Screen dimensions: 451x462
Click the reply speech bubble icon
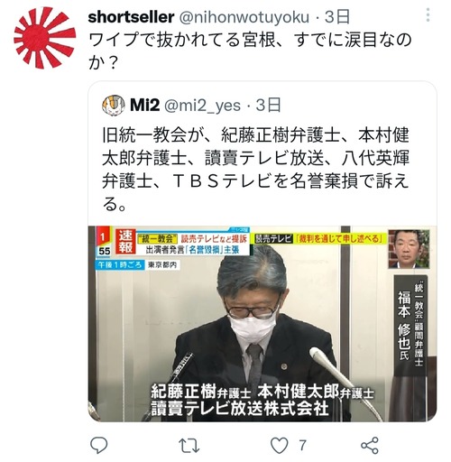[99, 445]
